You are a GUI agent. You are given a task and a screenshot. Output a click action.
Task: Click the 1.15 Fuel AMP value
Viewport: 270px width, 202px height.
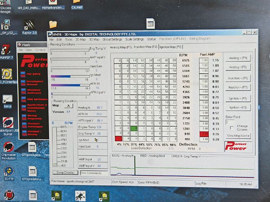click(216, 60)
